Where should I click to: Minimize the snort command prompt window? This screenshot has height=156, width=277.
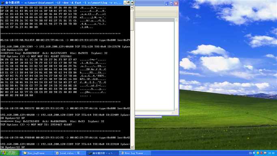pos(125,3)
